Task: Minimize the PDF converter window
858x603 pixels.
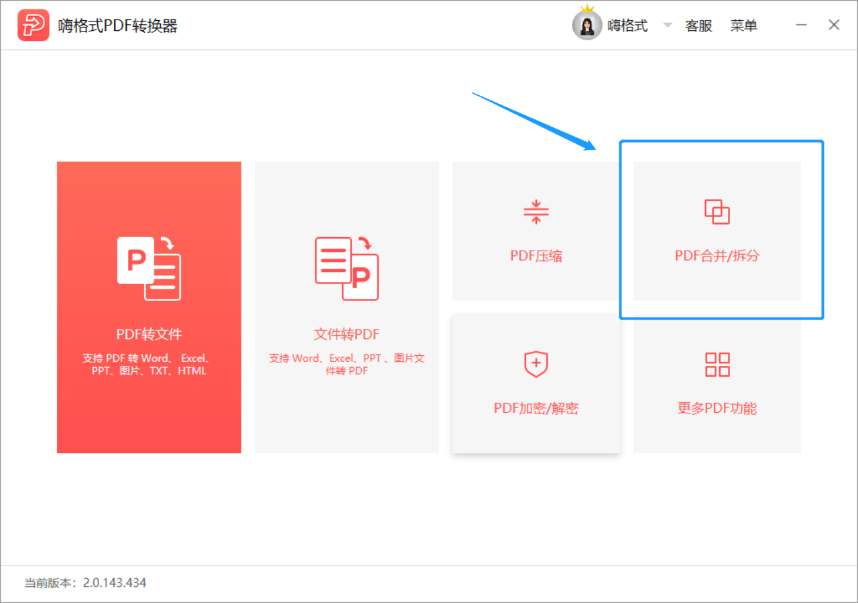Action: coord(802,25)
